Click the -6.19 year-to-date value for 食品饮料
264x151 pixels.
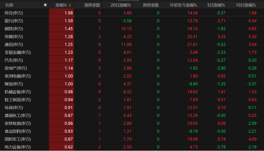pyautogui.click(x=193, y=131)
